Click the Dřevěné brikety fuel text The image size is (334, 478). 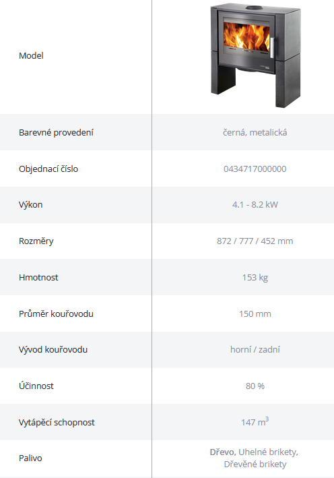point(255,464)
